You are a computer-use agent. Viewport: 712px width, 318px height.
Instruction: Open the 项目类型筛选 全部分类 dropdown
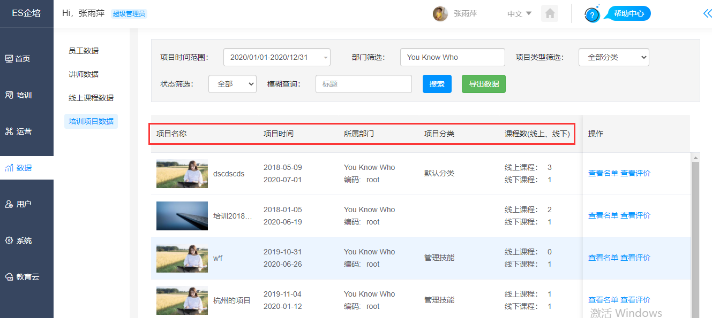tap(614, 57)
